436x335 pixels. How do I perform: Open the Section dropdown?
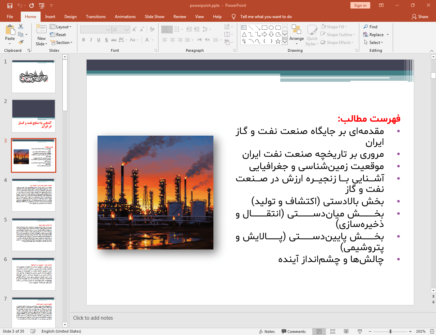click(62, 43)
